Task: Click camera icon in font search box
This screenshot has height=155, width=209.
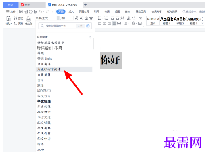Action: 88,26
